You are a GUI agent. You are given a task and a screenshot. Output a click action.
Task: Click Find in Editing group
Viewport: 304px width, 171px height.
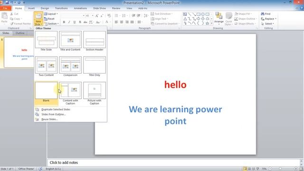[266, 14]
